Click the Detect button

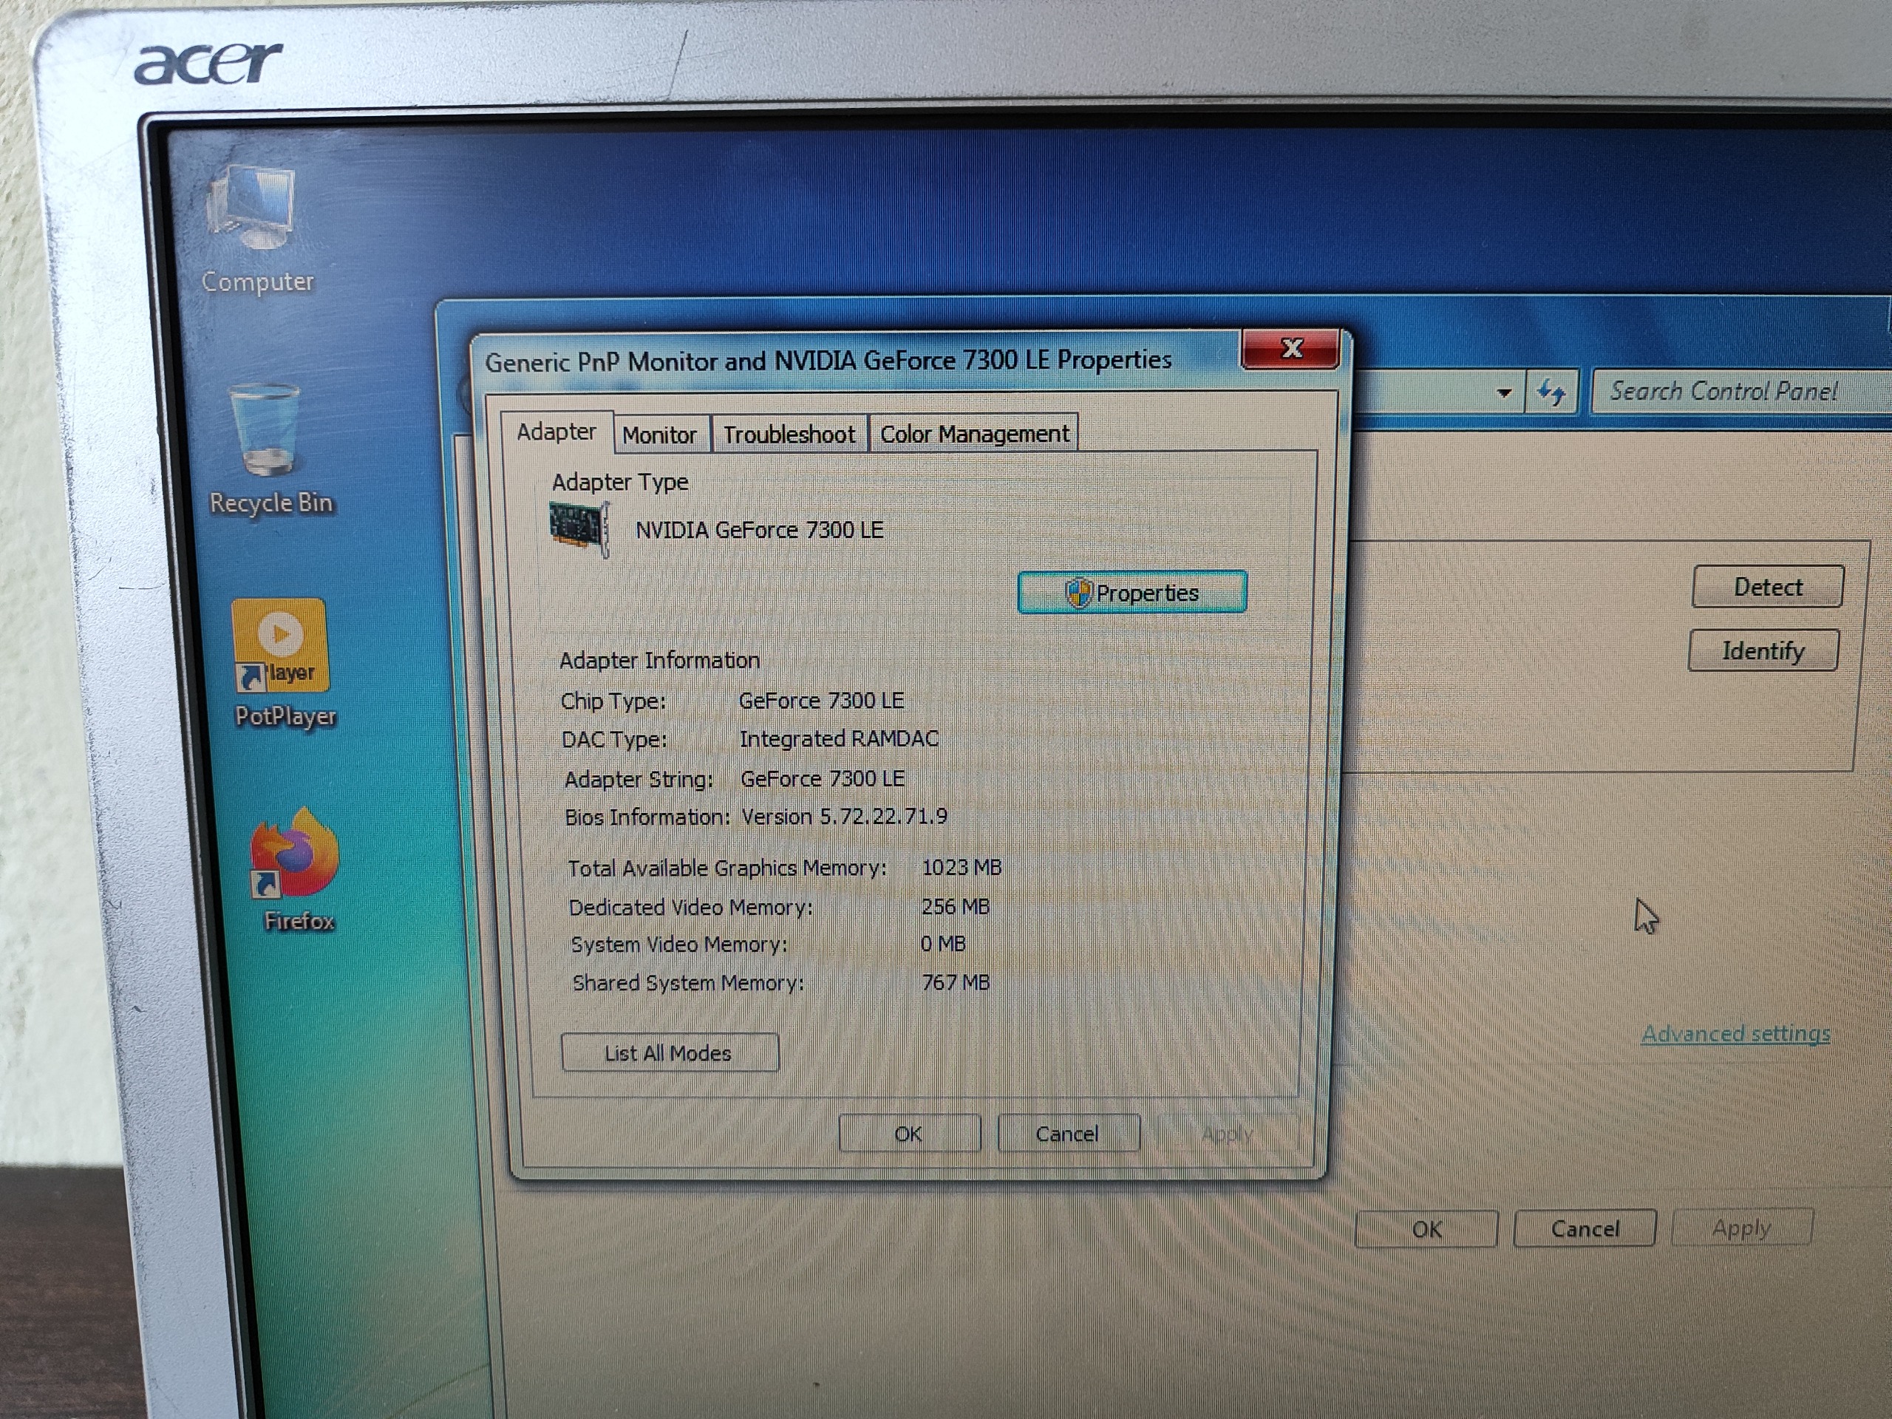click(1767, 588)
